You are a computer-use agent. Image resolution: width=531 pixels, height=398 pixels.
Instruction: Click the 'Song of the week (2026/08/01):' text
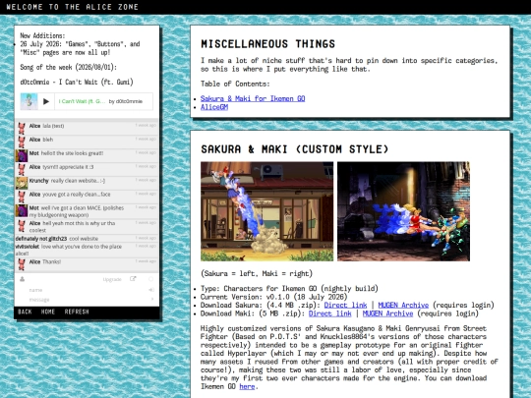point(68,67)
